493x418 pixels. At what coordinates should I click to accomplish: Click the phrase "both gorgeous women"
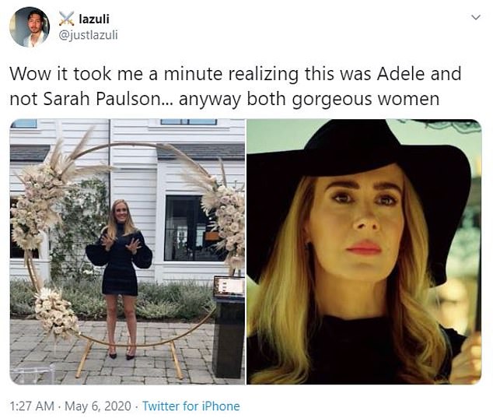[343, 100]
